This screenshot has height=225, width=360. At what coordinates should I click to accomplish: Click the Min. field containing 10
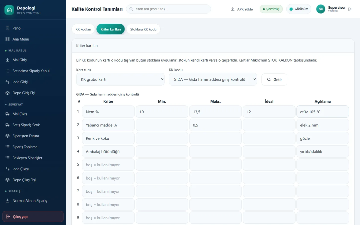pos(162,112)
